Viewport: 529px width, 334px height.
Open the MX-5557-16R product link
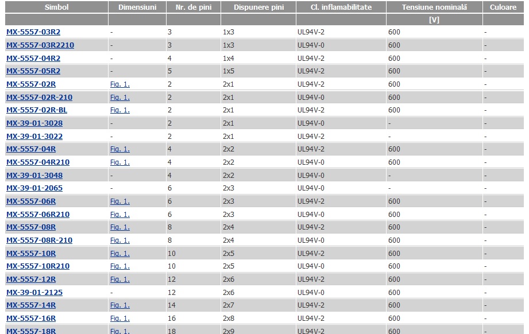pos(31,319)
